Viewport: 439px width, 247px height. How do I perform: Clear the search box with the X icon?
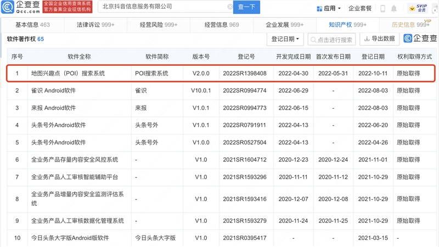click(230, 7)
